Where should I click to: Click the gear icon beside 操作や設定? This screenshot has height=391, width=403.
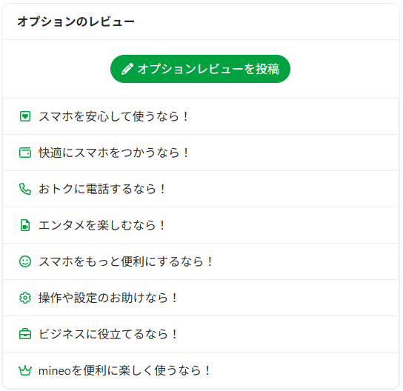click(25, 298)
